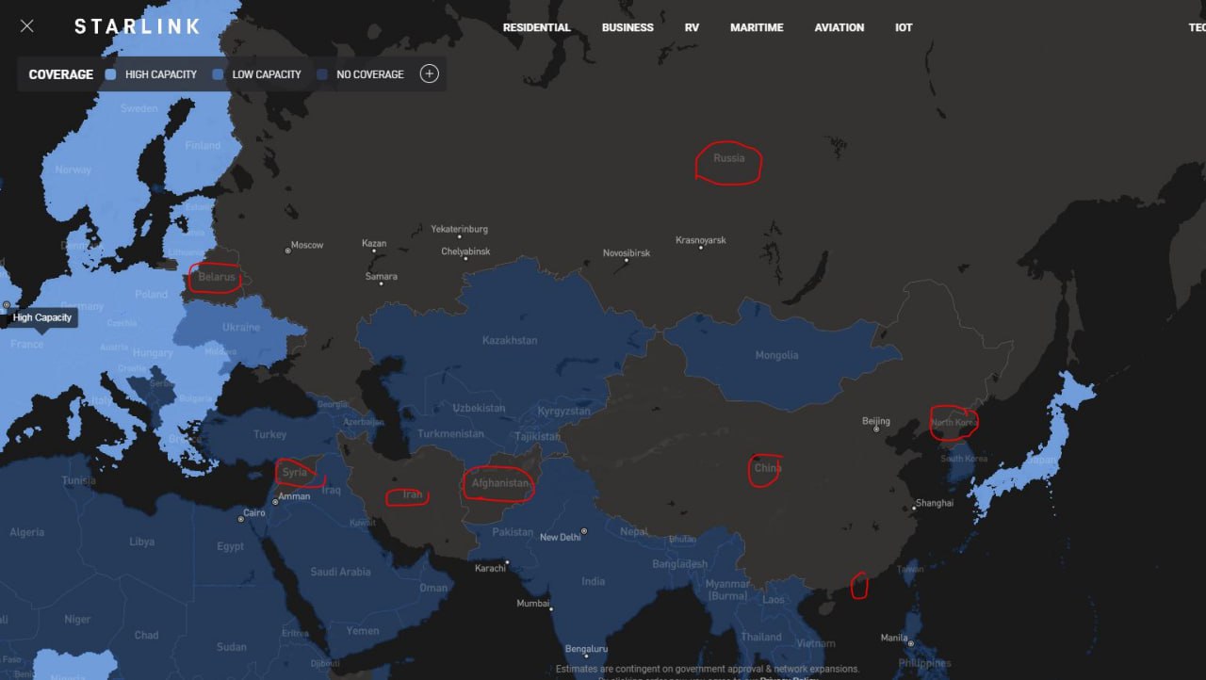Select the New Delhi city marker

(584, 531)
